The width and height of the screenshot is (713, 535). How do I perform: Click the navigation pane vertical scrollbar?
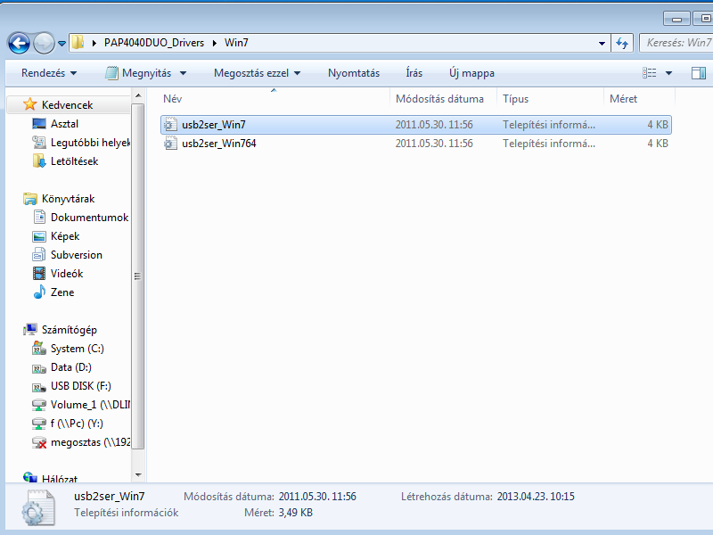pyautogui.click(x=137, y=276)
